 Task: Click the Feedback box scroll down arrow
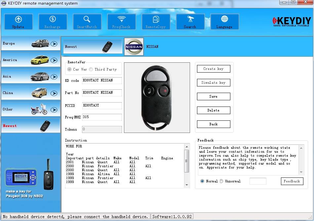pos(301,172)
